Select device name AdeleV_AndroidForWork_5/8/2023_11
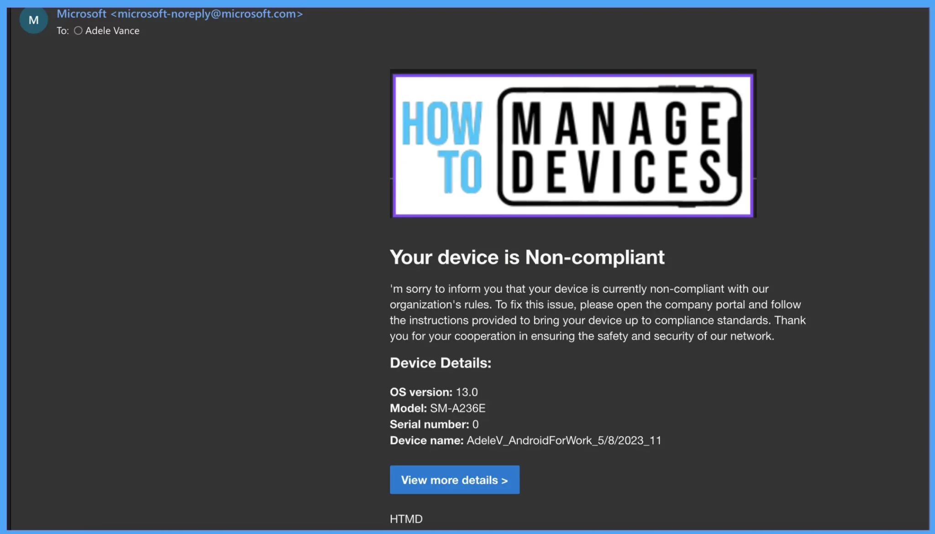 pos(564,441)
